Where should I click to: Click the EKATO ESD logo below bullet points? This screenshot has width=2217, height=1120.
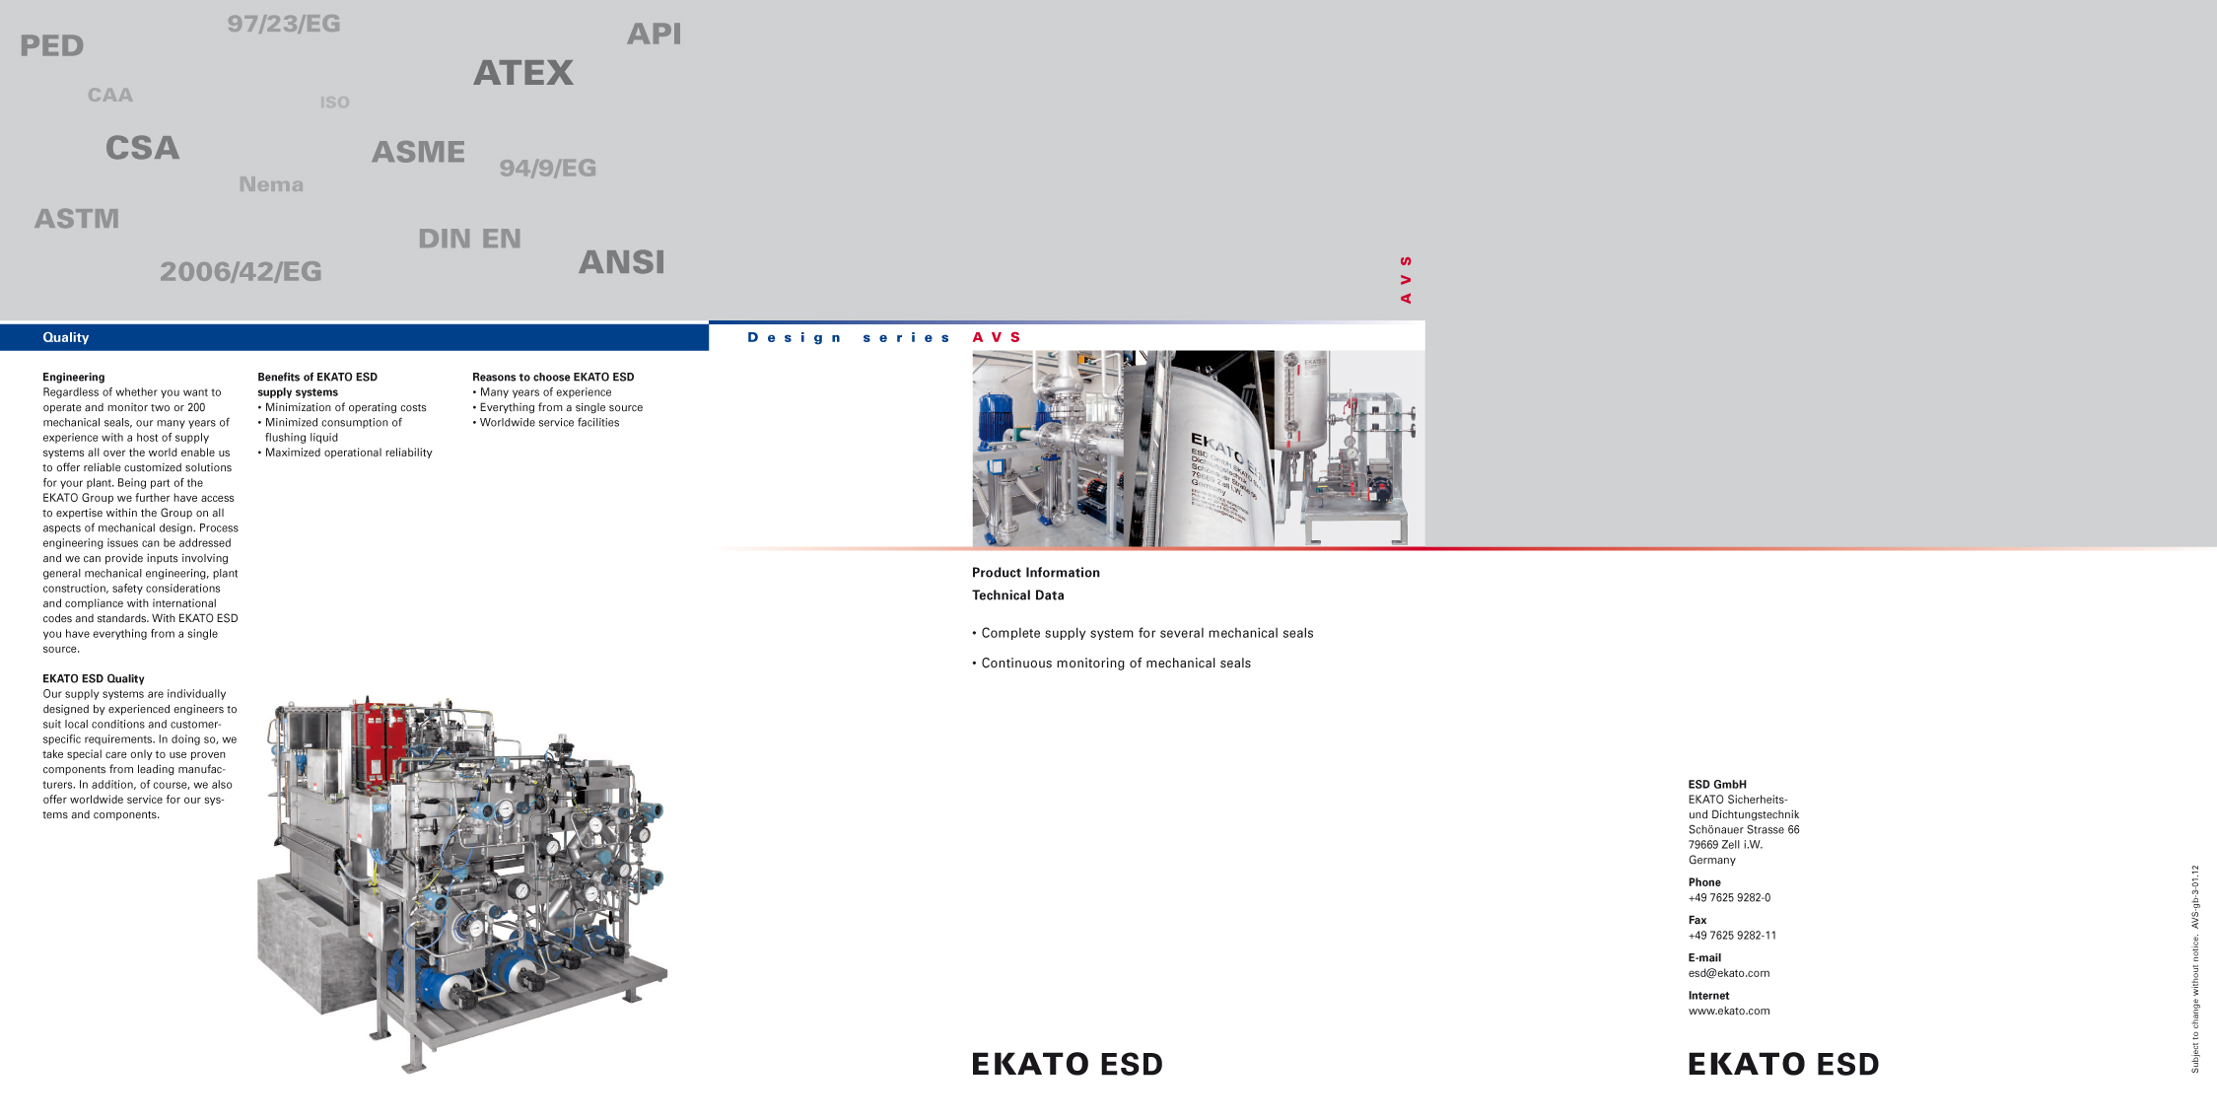coord(1068,1064)
